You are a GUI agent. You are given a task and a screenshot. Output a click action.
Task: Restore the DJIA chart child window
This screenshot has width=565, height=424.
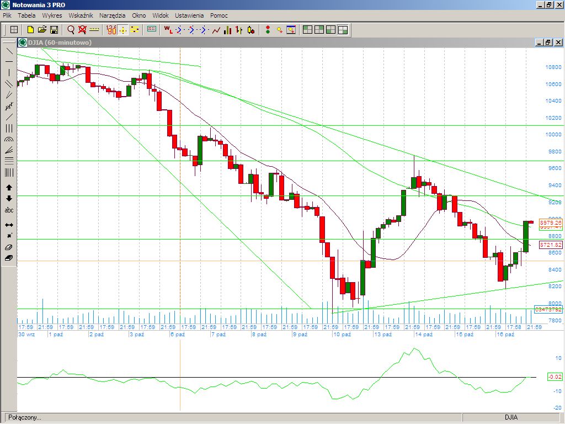(548, 43)
